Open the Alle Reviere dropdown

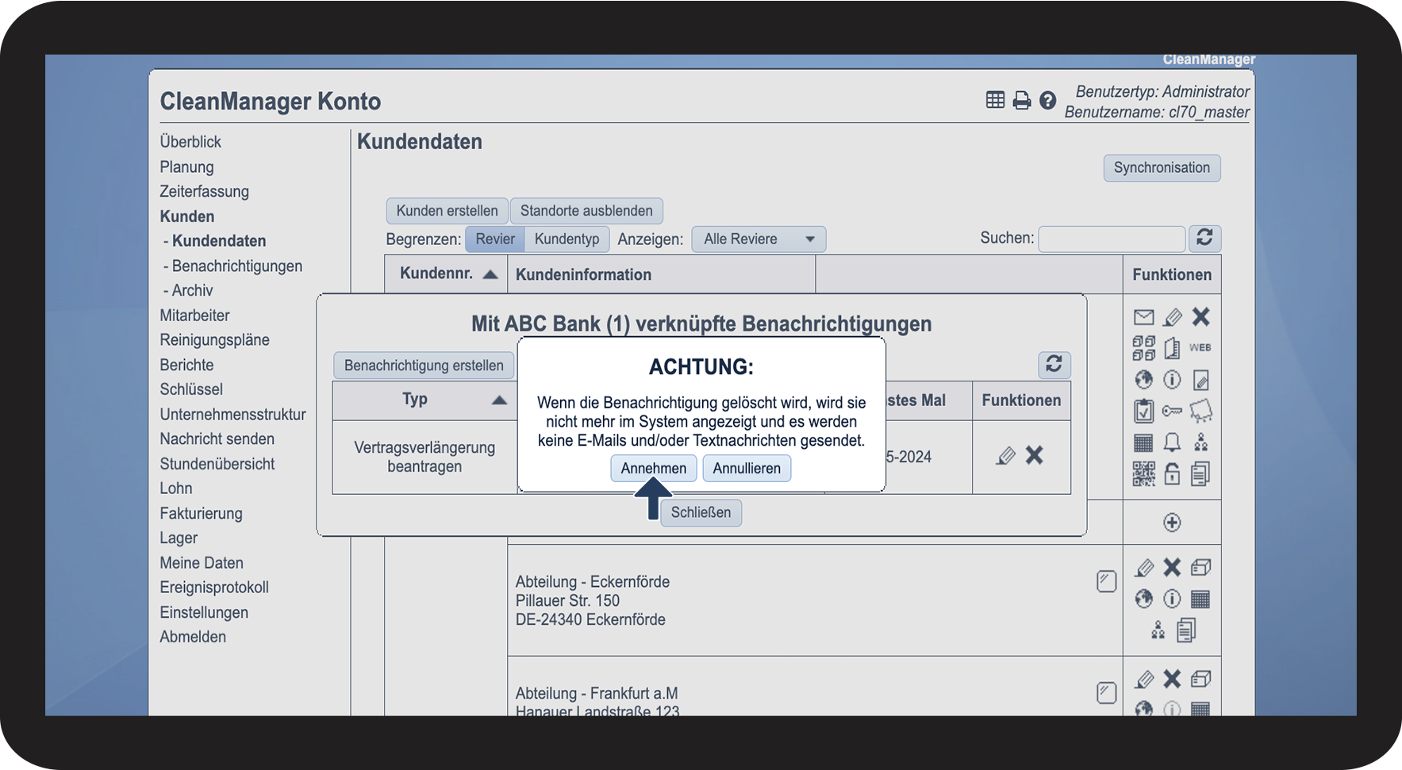click(759, 239)
